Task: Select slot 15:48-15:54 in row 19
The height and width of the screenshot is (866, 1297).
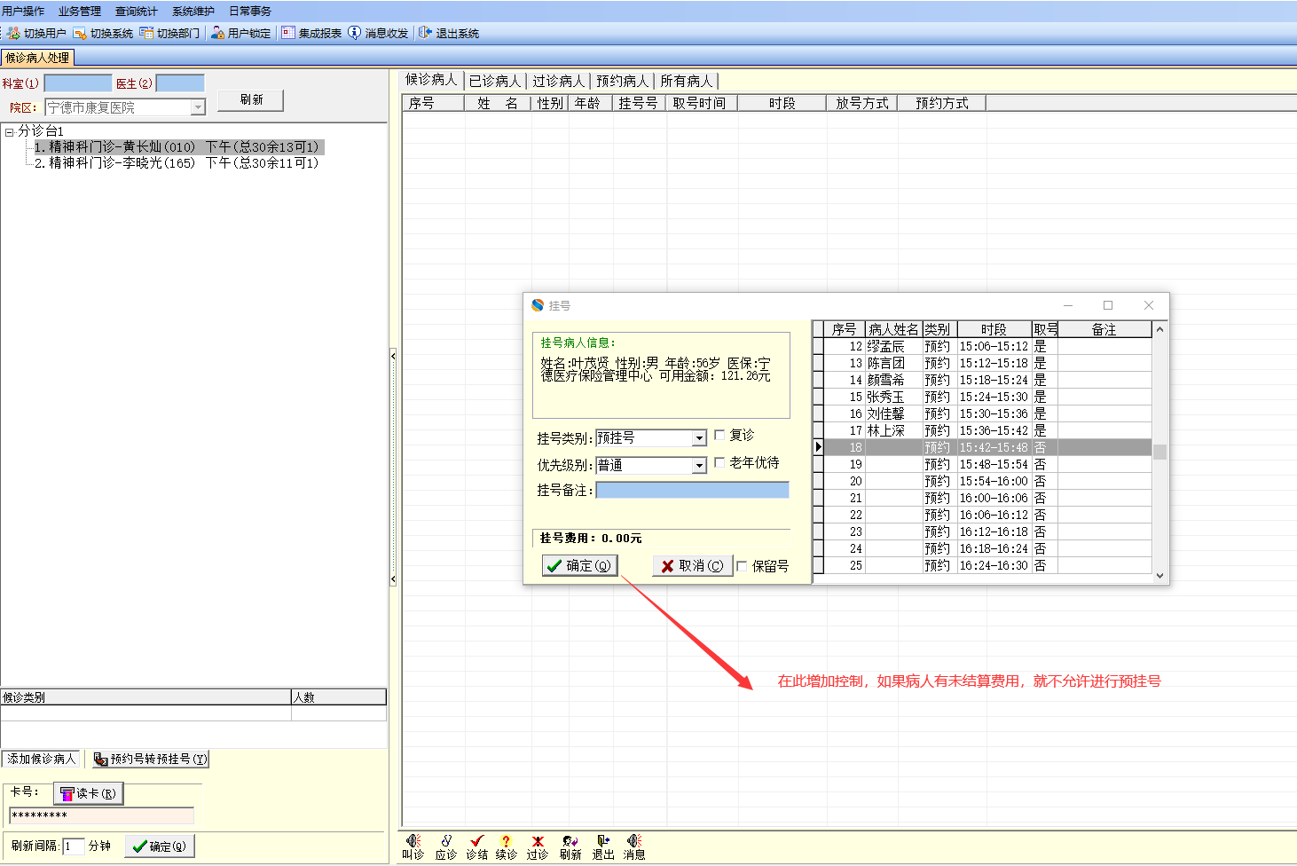Action: click(x=994, y=465)
